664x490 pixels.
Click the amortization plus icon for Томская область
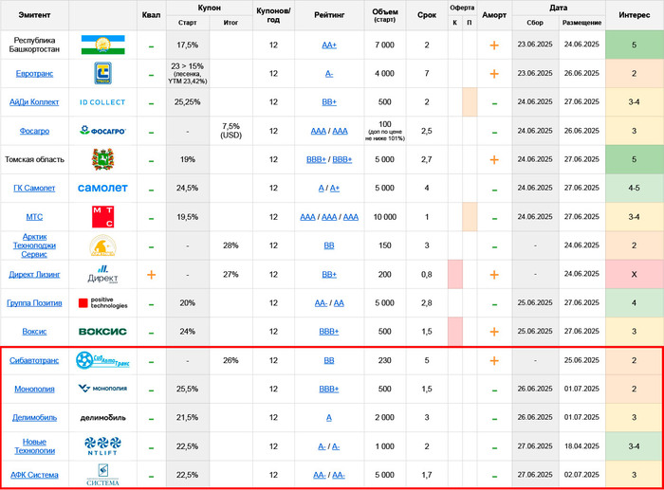pos(494,159)
